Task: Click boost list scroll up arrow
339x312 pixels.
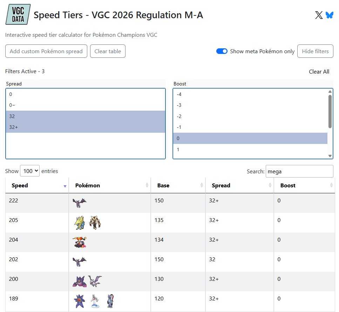Action: pyautogui.click(x=330, y=91)
